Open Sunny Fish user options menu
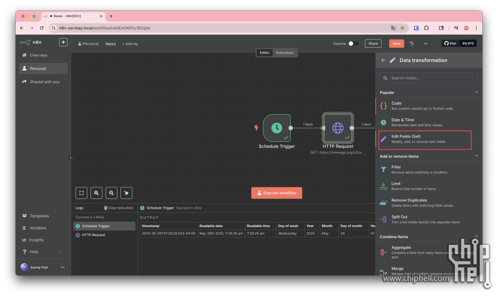Image resolution: width=498 pixels, height=296 pixels. point(63,268)
